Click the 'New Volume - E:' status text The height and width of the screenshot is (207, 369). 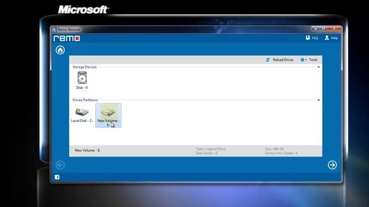(x=88, y=151)
